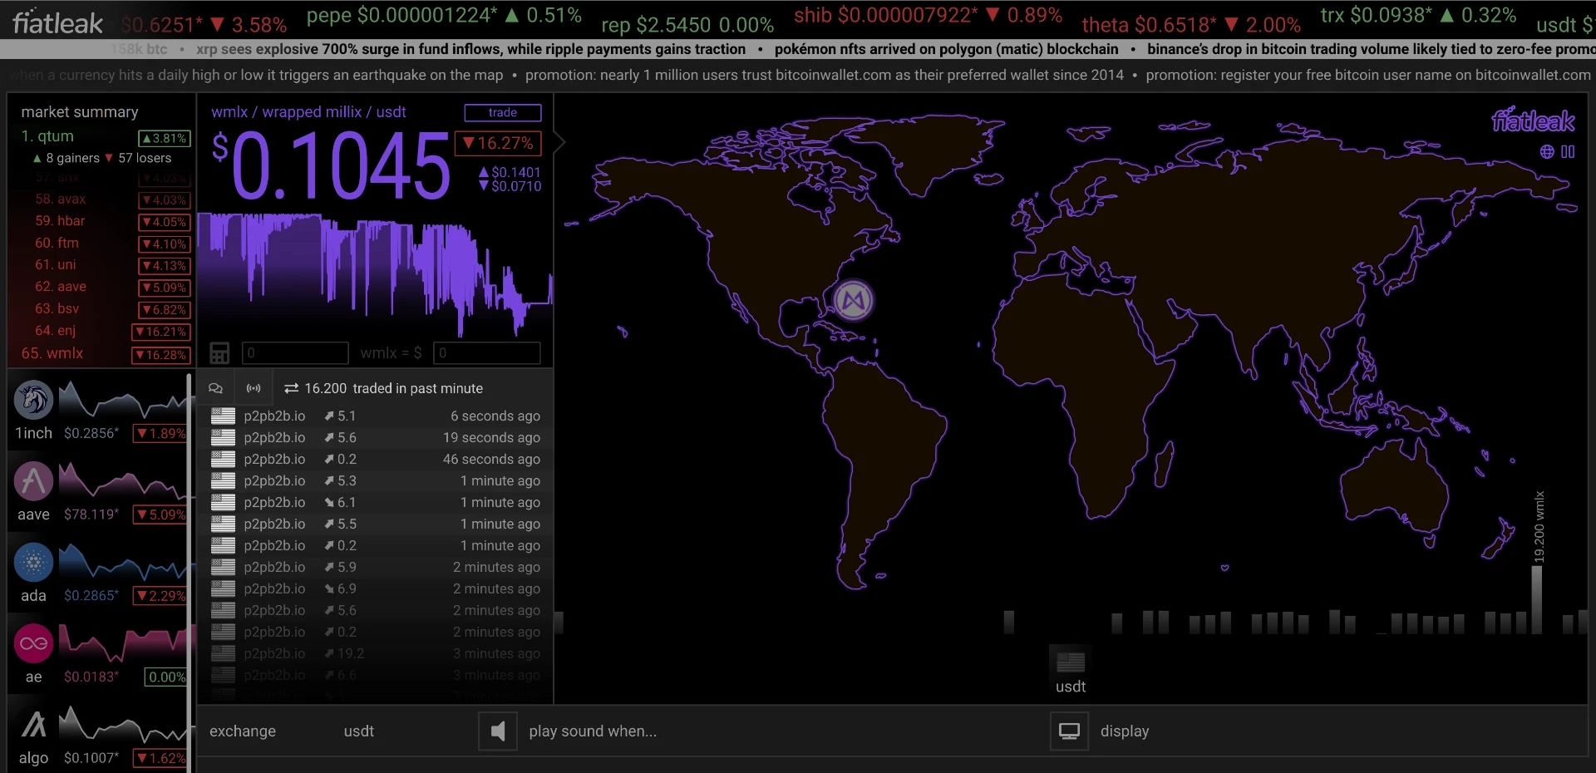Viewport: 1596px width, 773px height.
Task: Click the wmlx purple price chart
Action: click(x=375, y=274)
